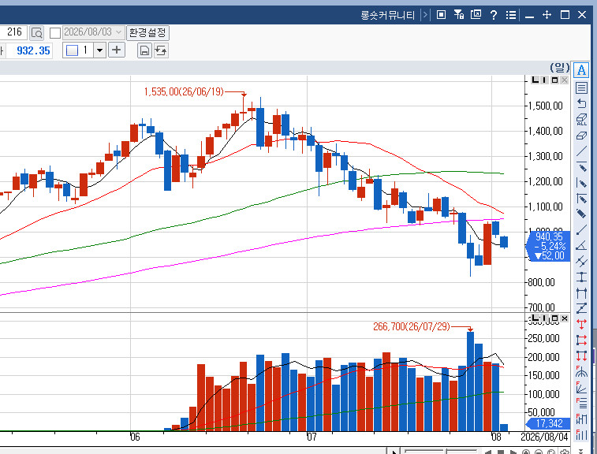Toggle the 'L' button on price pane

coord(535,80)
